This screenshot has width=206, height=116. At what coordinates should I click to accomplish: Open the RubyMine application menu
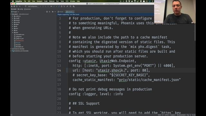[19, 1]
